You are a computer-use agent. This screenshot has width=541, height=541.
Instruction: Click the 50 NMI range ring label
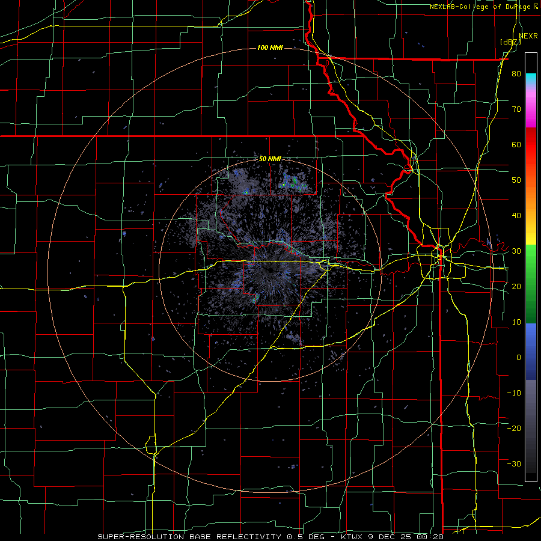[x=270, y=159]
